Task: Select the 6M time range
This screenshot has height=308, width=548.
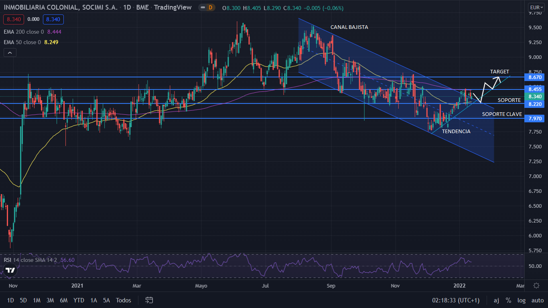Action: pos(63,300)
